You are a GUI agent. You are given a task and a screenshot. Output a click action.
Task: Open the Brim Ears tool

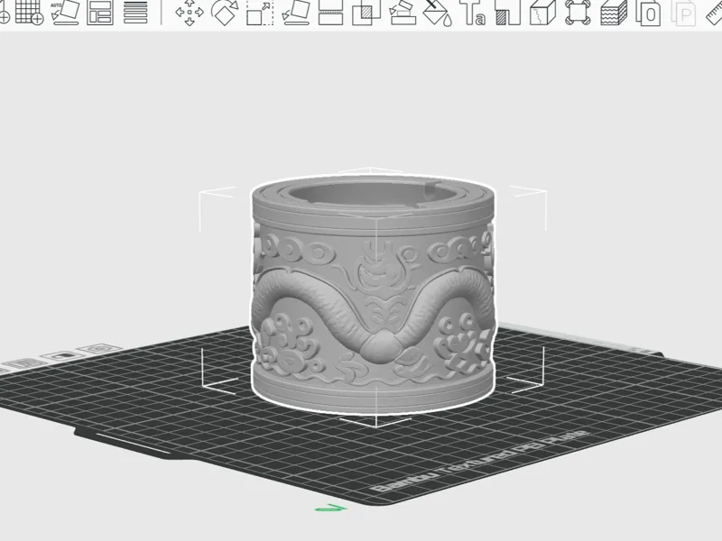point(578,12)
